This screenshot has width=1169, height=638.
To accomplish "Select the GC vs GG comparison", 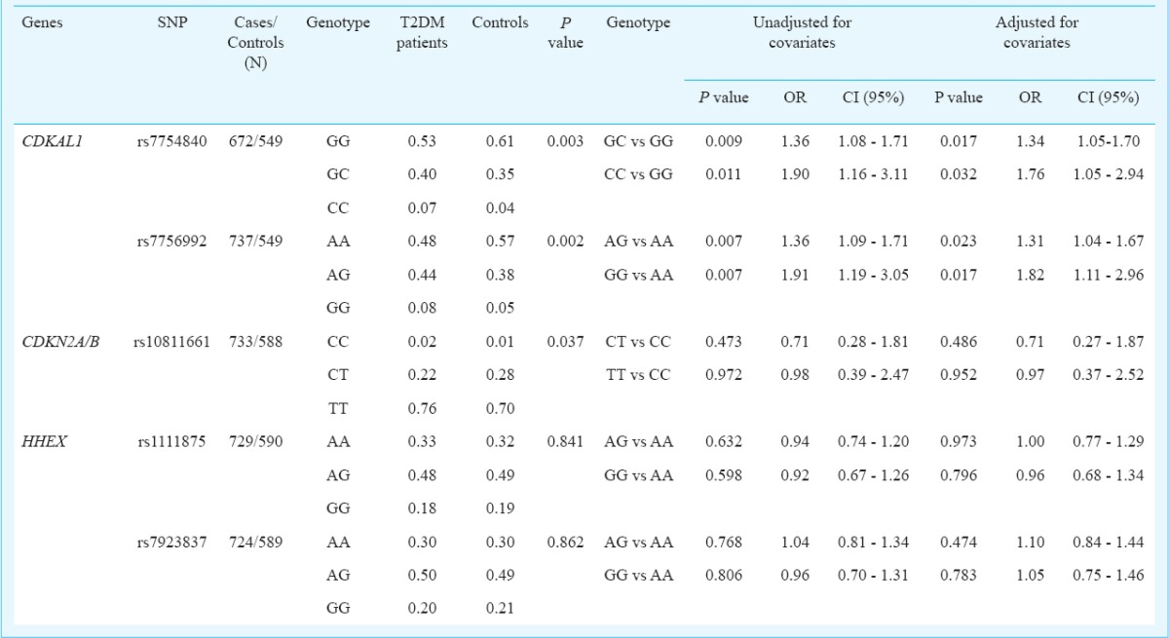I will [638, 142].
